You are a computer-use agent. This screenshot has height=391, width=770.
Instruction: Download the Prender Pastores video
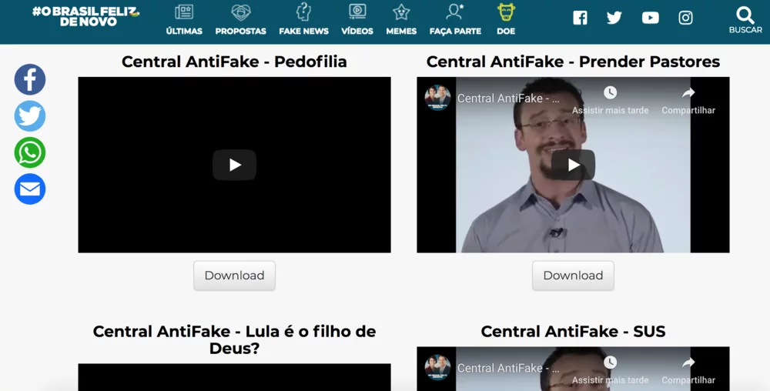tap(573, 276)
